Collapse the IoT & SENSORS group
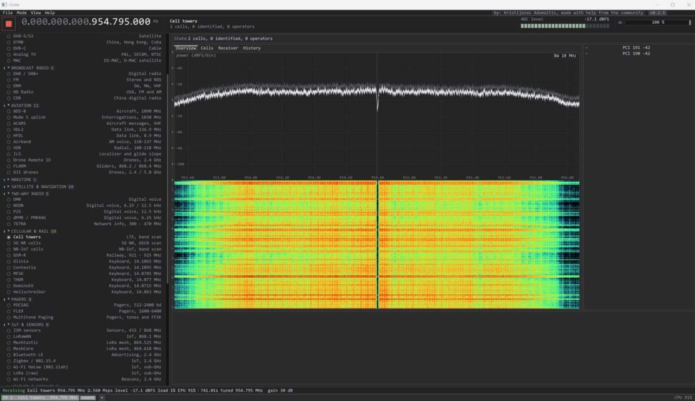 point(27,324)
